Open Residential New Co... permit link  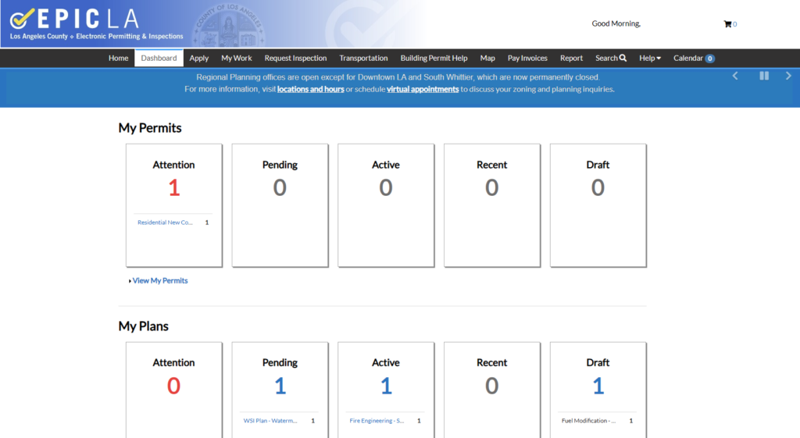pyautogui.click(x=165, y=223)
